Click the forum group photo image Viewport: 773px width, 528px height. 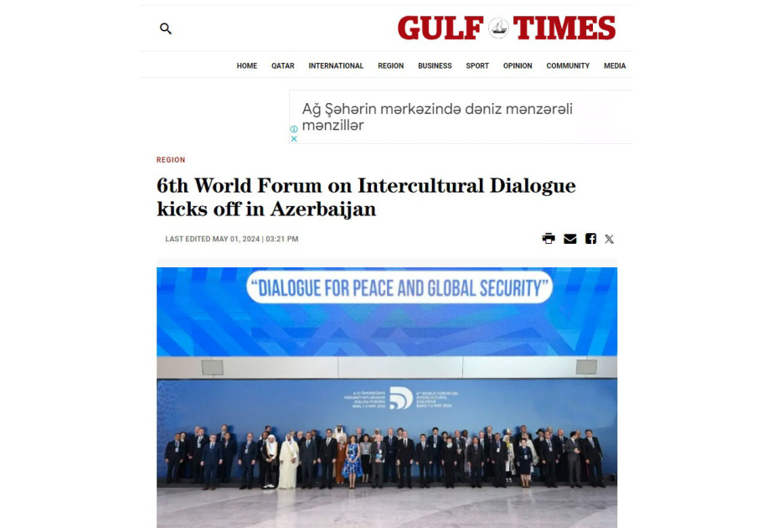tap(387, 397)
